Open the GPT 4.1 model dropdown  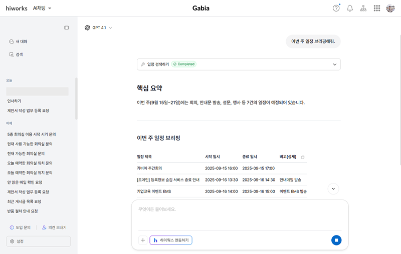click(x=98, y=27)
